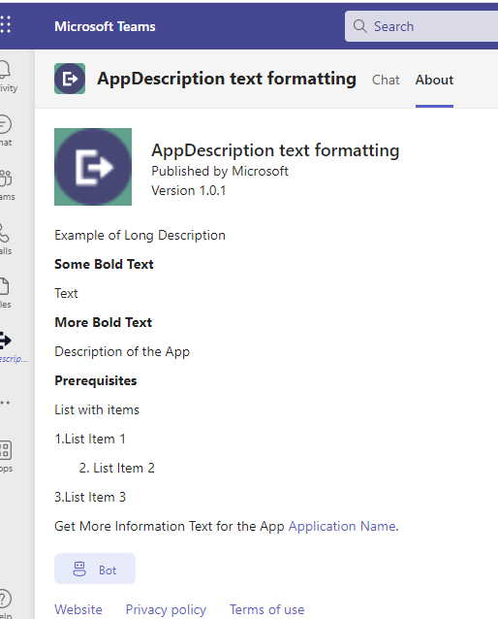The image size is (498, 619).
Task: Show more apps via ellipsis icon
Action: 5,403
